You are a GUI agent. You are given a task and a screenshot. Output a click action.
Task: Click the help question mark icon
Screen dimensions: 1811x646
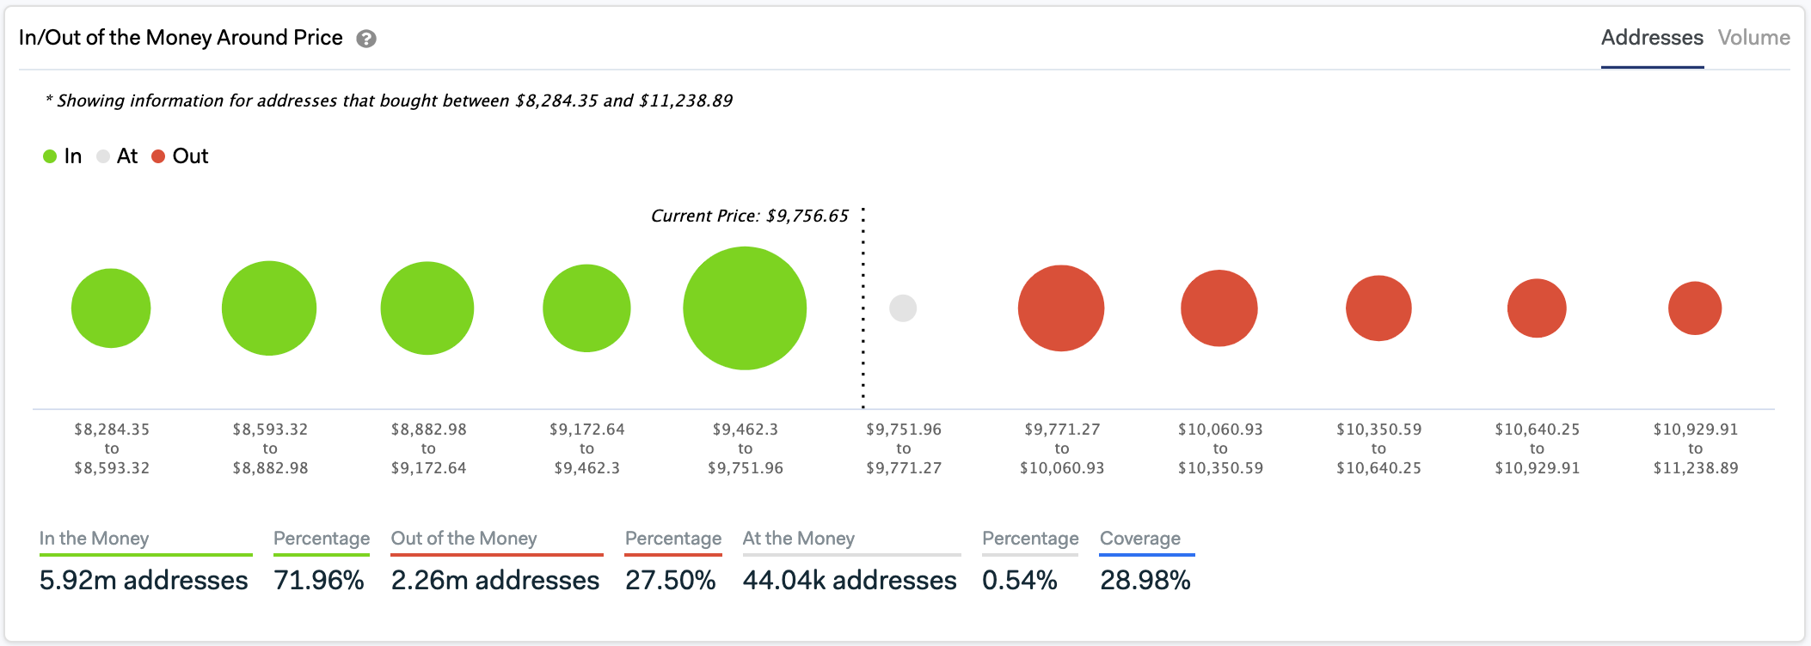point(366,39)
